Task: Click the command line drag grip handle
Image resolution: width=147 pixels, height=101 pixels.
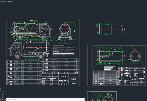Action: coord(1,100)
